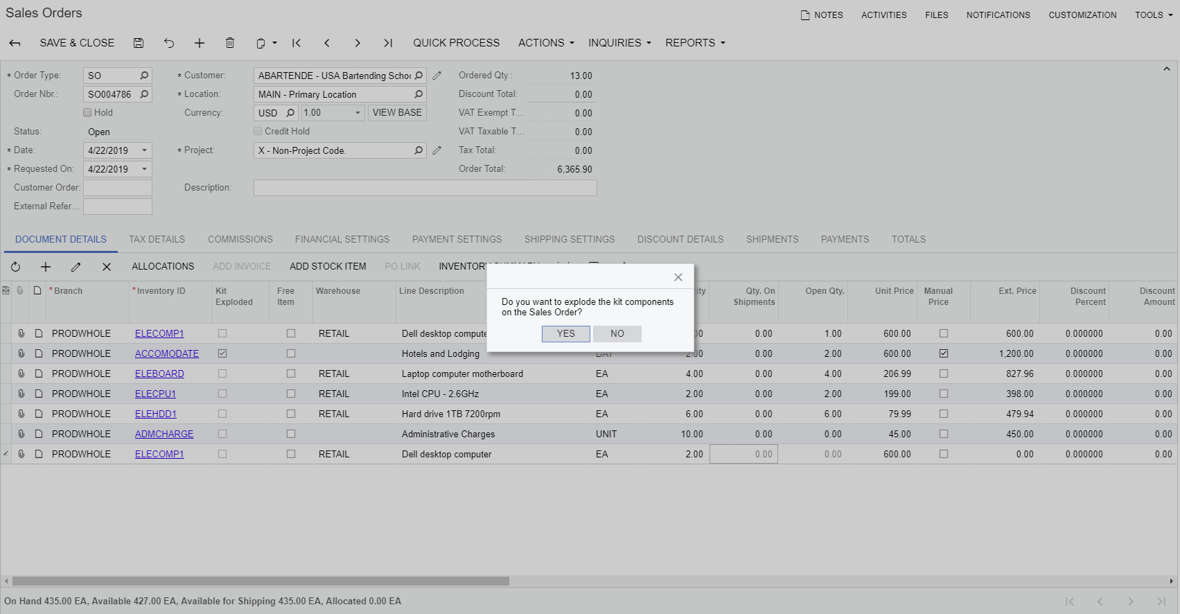Click ALLOCATIONS button
Screen dimensions: 1180x614
[163, 267]
